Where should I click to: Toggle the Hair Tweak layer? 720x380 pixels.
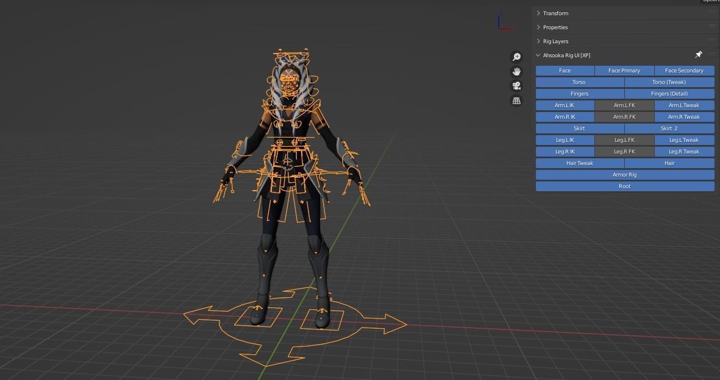pyautogui.click(x=580, y=163)
